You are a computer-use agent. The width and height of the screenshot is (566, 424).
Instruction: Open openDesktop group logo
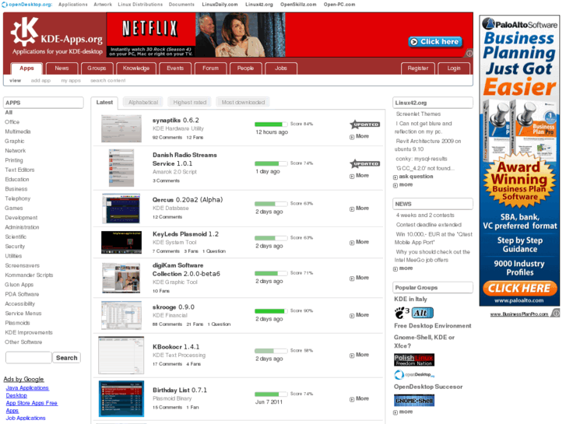[x=414, y=375]
